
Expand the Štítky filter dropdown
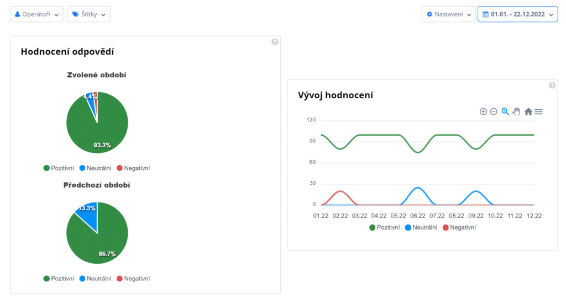[x=88, y=14]
